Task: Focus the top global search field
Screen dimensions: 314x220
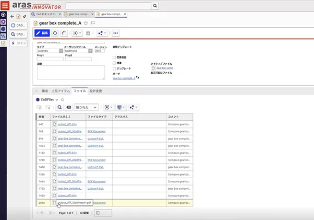Action: [x=108, y=6]
